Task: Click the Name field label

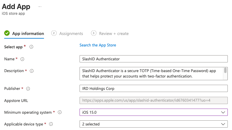Action: click(x=9, y=59)
